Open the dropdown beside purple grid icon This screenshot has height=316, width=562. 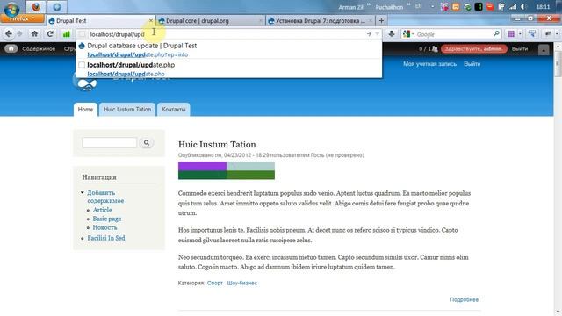point(520,34)
